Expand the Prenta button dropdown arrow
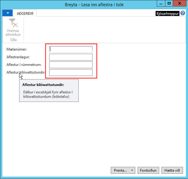The width and height of the screenshot is (188, 179). (132, 170)
